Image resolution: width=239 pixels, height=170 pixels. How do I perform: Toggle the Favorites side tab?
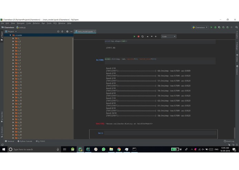(2, 117)
